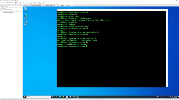Image resolution: width=179 pixels, height=100 pixels.
Task: Open the Help menu
Action: pyautogui.click(x=13, y=3)
